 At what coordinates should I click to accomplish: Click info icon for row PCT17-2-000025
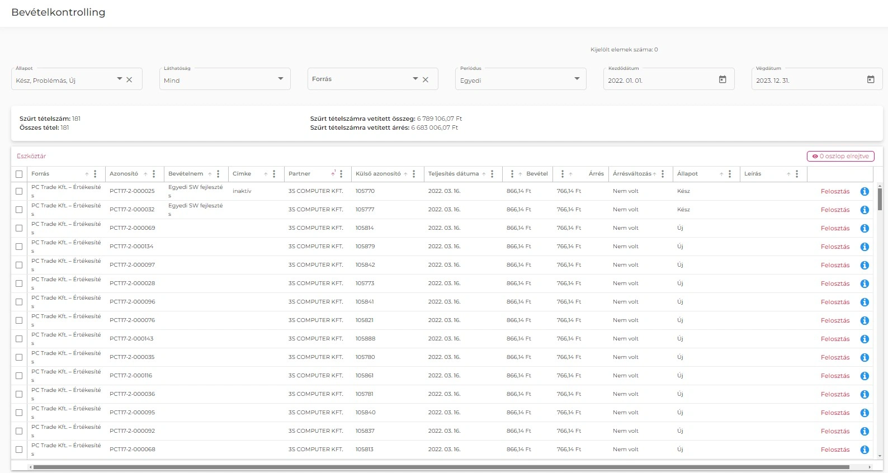point(865,191)
